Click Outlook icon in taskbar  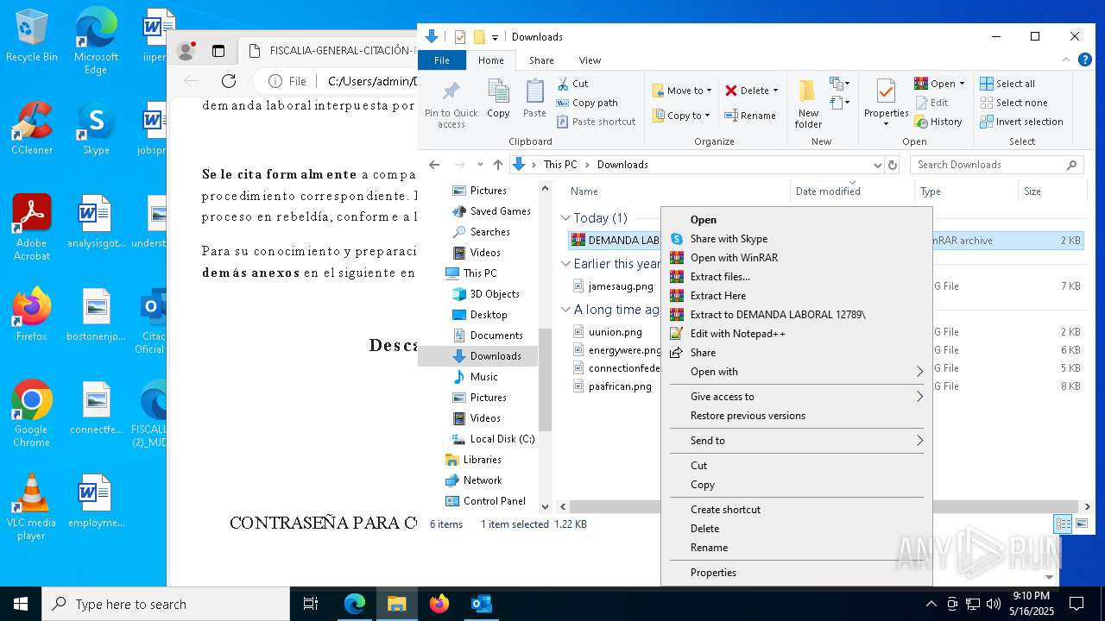481,604
